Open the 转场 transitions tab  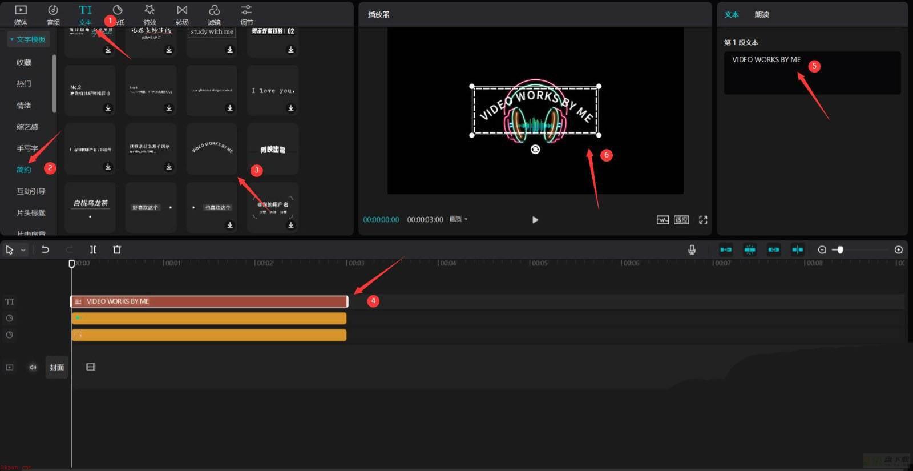tap(182, 15)
